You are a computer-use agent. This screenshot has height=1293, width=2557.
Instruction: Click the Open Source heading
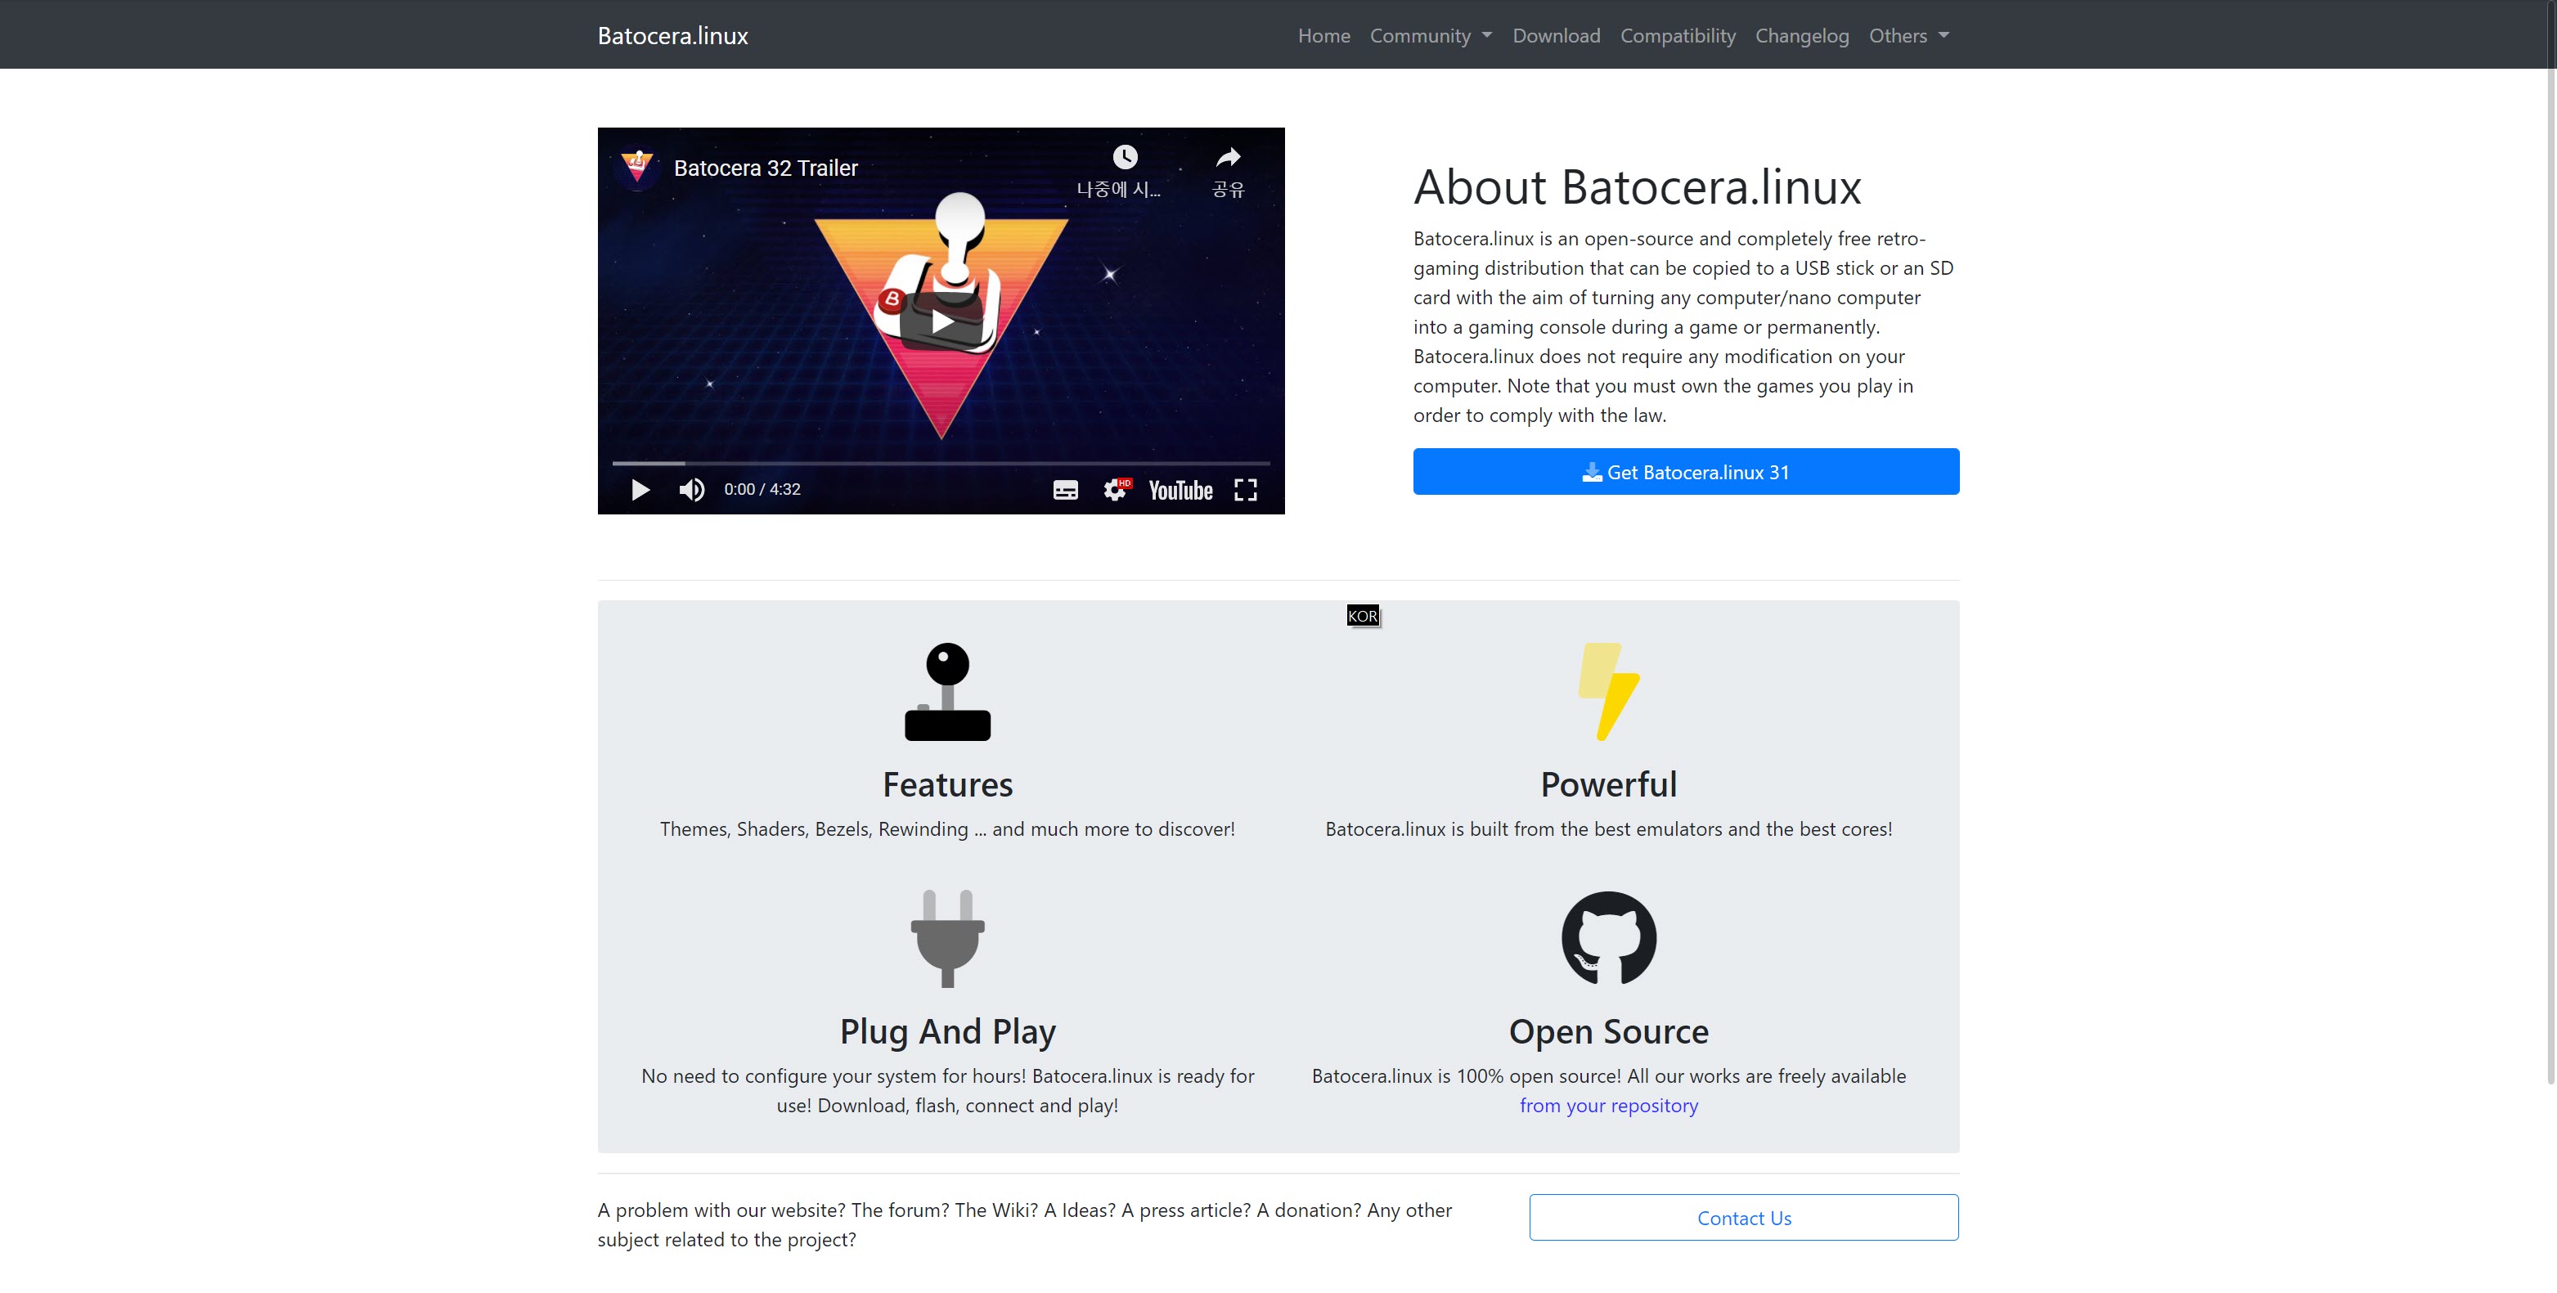[1608, 1032]
